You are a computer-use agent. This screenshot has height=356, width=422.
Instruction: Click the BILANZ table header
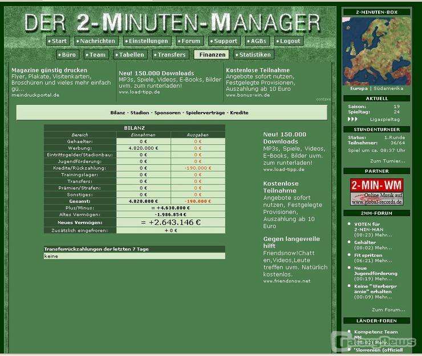pos(134,128)
